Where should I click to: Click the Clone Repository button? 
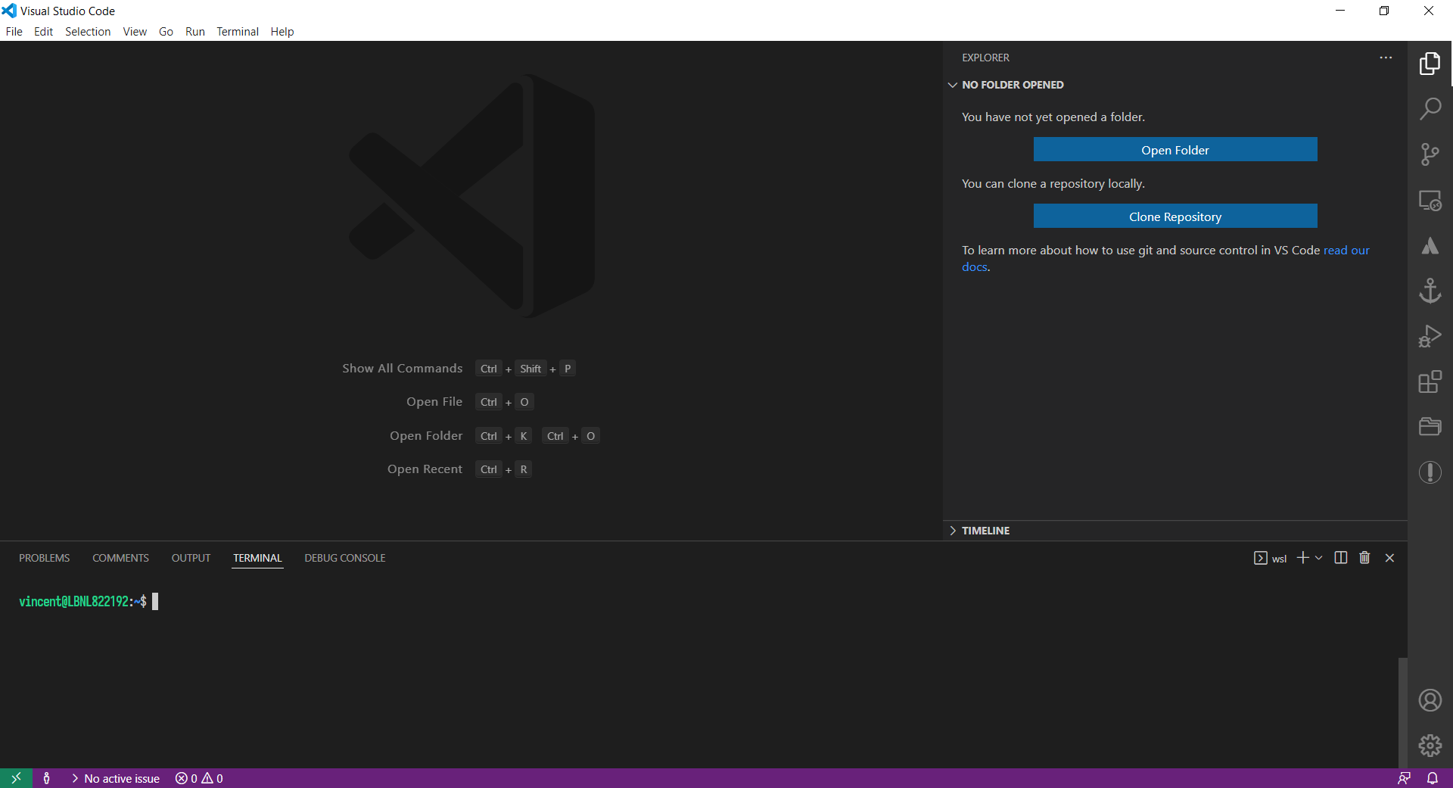(1175, 216)
